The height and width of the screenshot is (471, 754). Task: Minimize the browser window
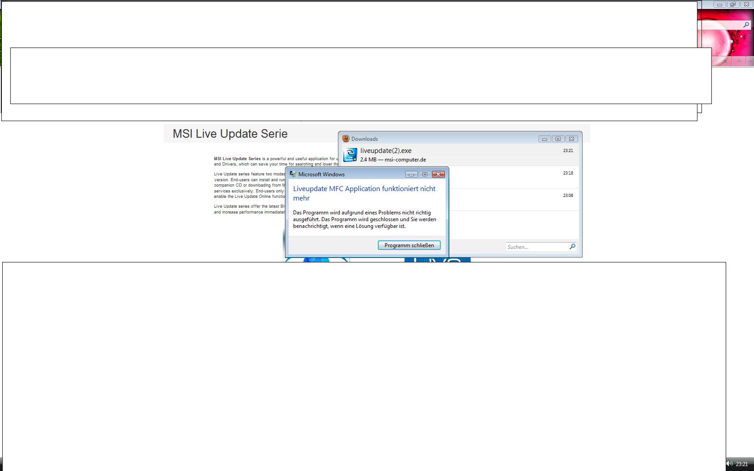(719, 4)
